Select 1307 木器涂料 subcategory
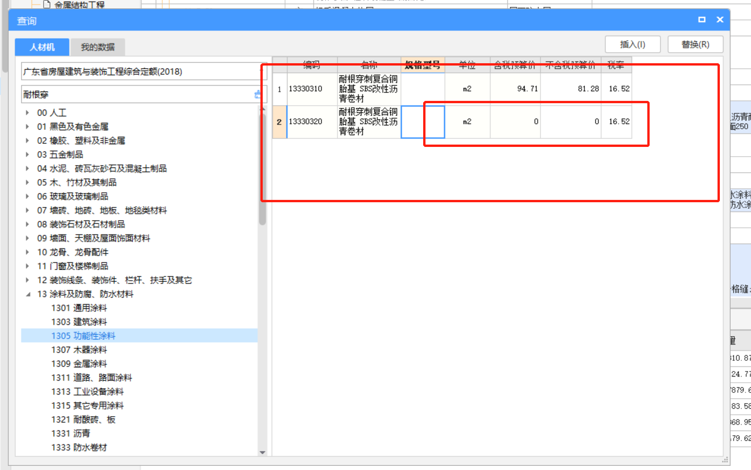The height and width of the screenshot is (470, 751). point(79,350)
